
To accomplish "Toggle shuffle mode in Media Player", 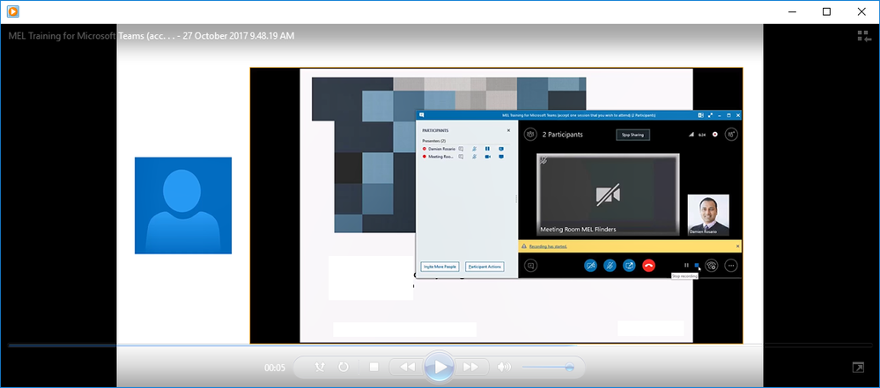I will click(x=320, y=367).
